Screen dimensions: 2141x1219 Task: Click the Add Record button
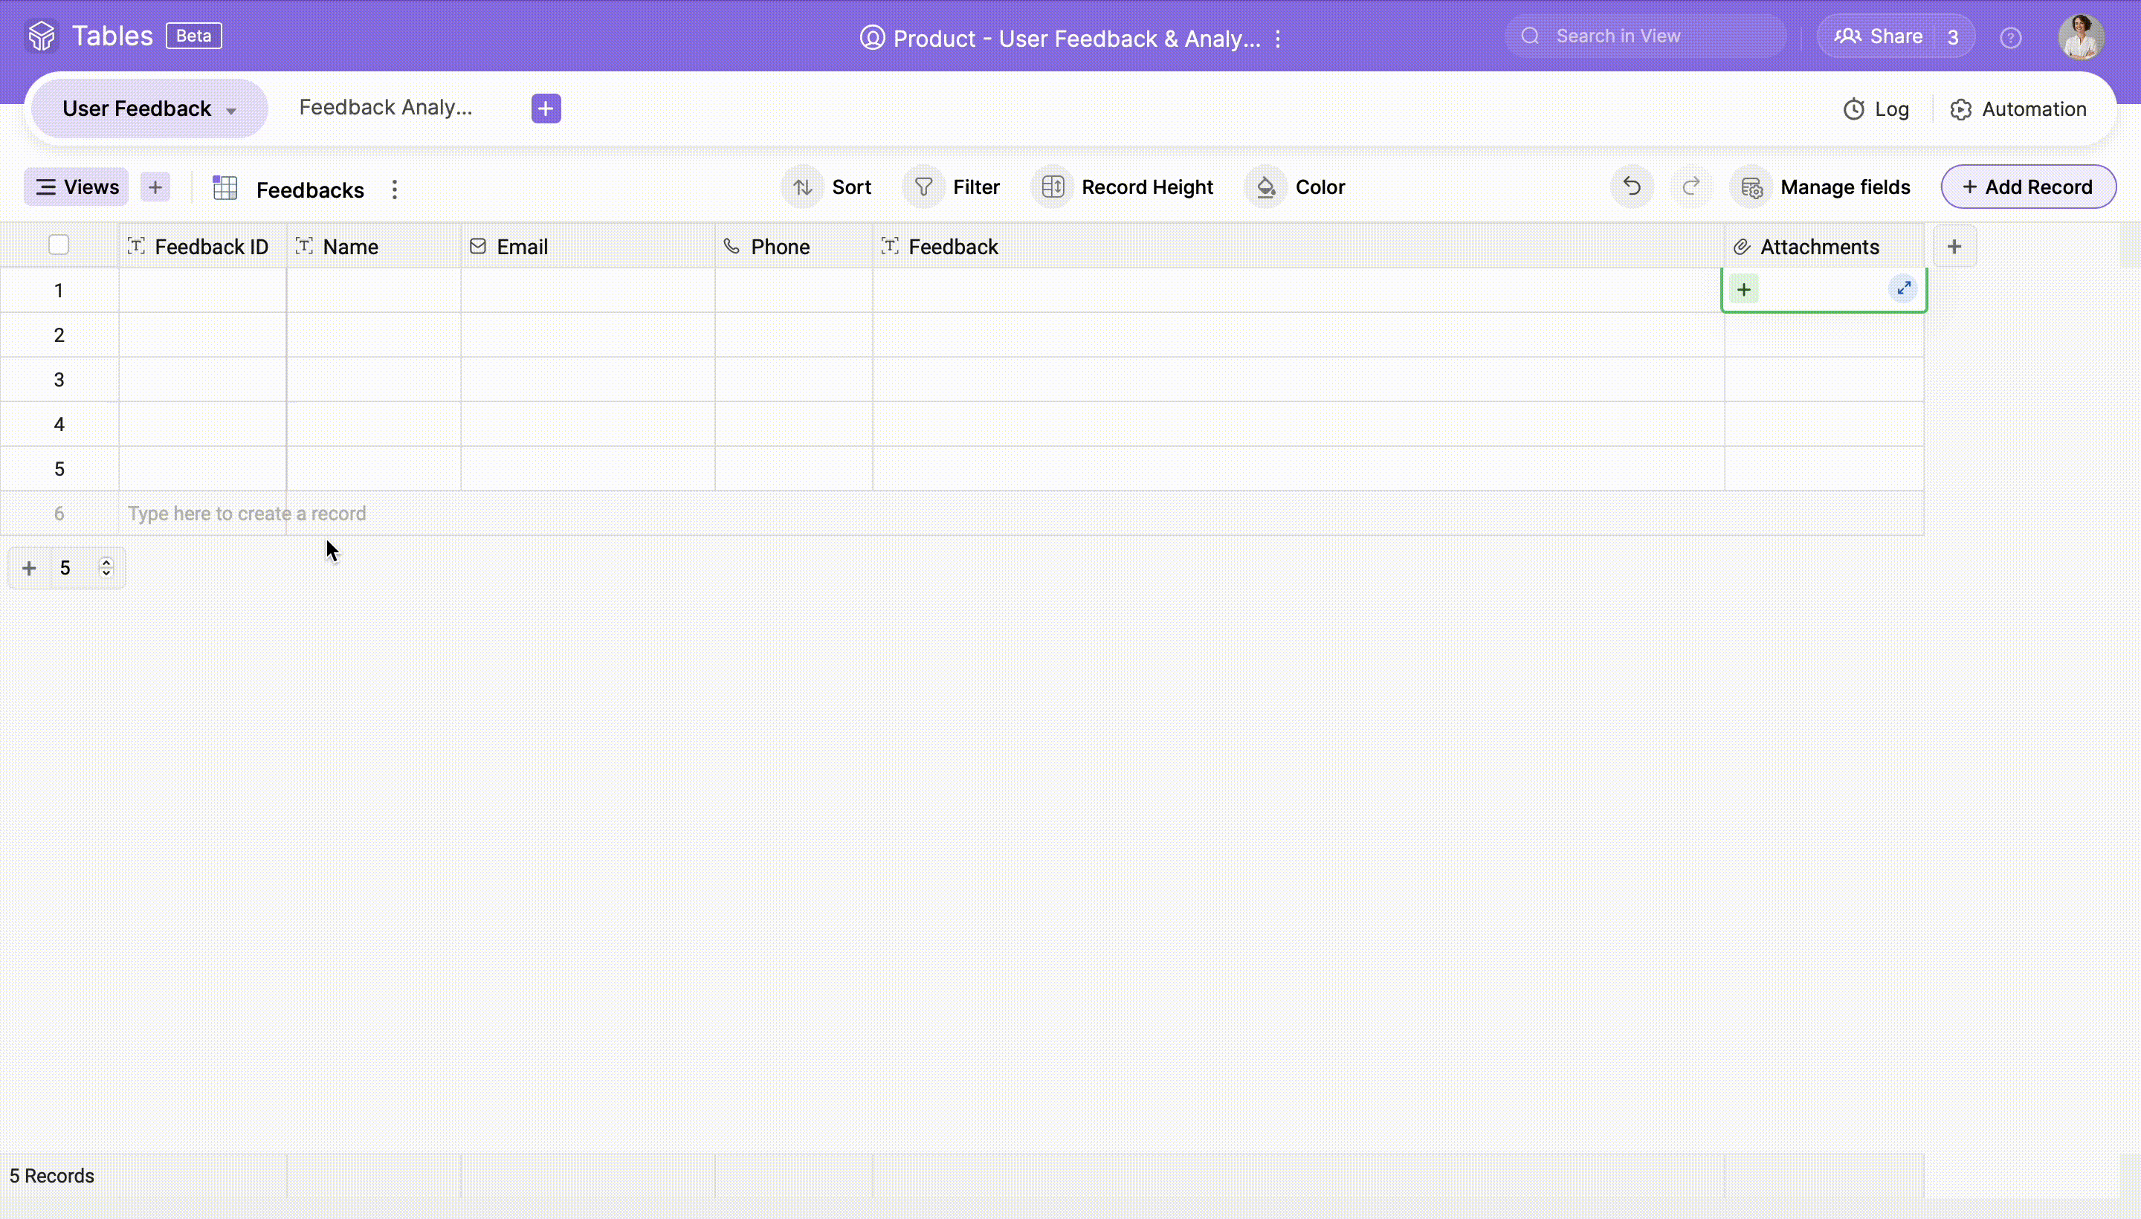(2027, 187)
